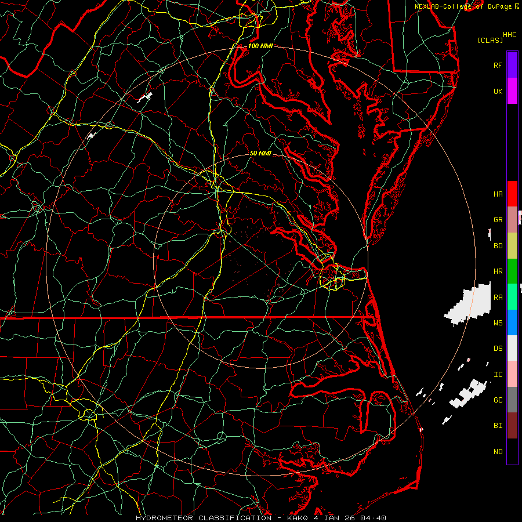Click the "BI" legend label

tap(498, 426)
